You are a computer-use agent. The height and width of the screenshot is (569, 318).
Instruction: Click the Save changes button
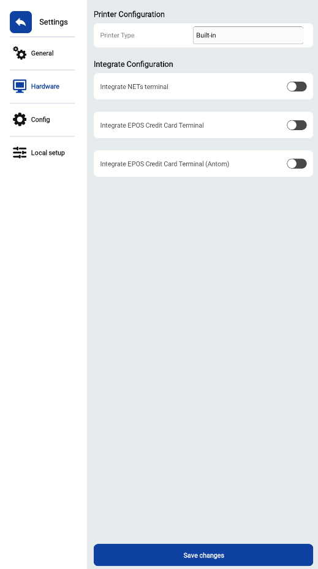pyautogui.click(x=203, y=555)
